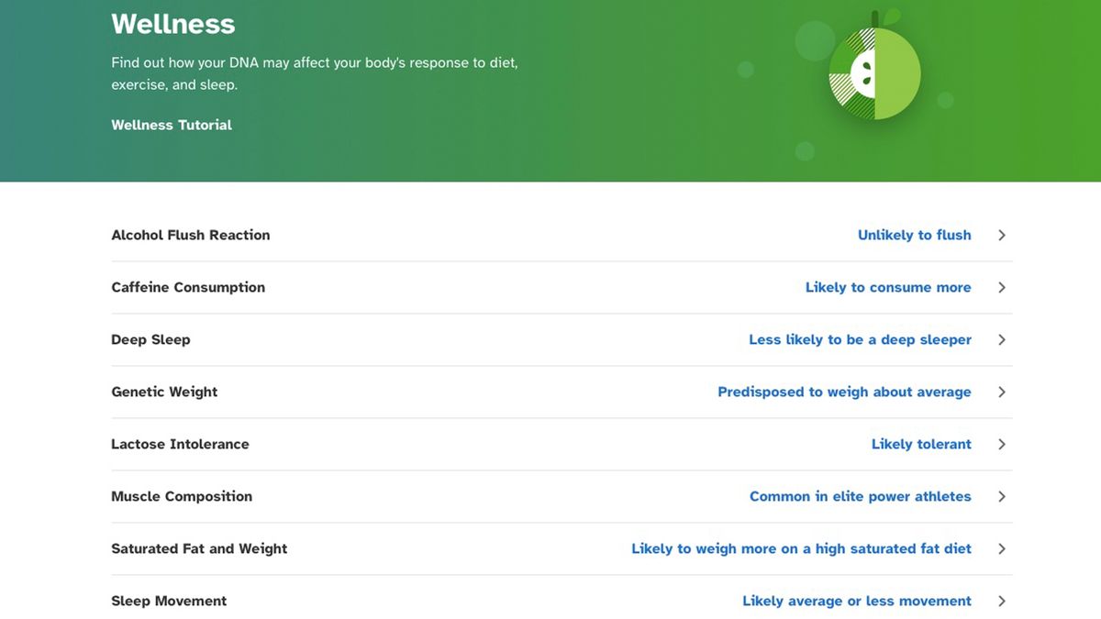Expand the Alcohol Flush Reaction chevron
Image resolution: width=1101 pixels, height=619 pixels.
1001,235
